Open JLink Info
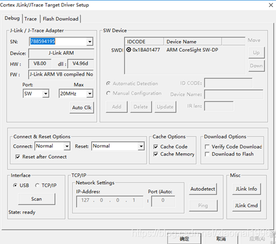Screen dimensions: 276x244 246,189
